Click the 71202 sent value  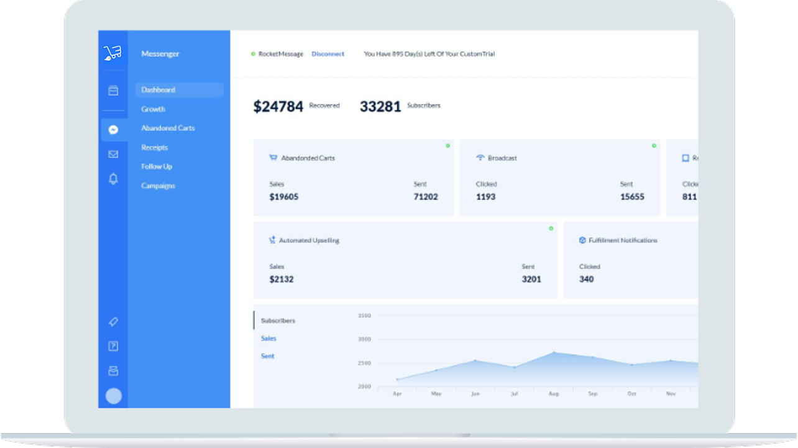(426, 197)
